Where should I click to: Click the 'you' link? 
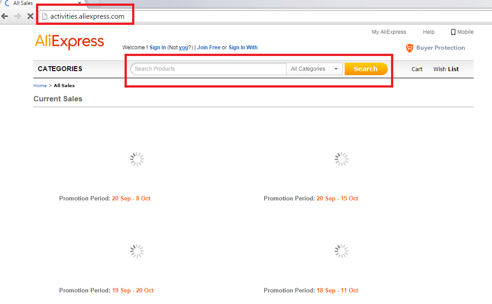point(184,48)
